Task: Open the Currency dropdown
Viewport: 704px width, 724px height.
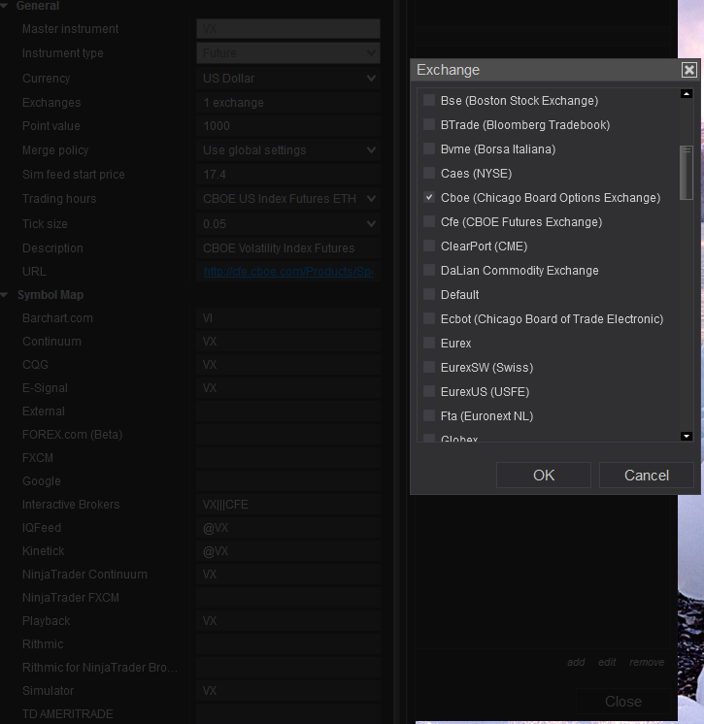Action: pyautogui.click(x=288, y=78)
